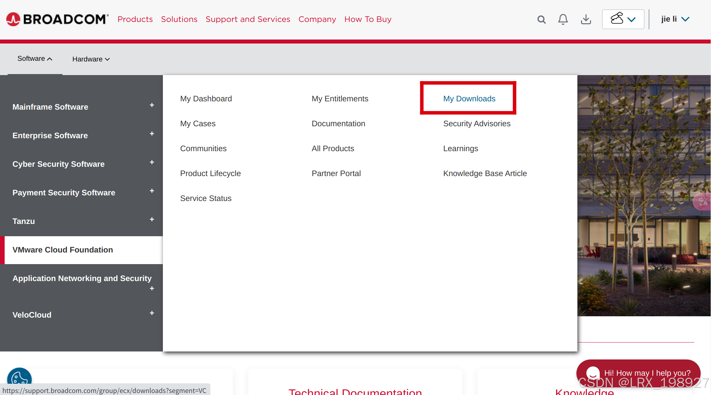
Task: Expand Mainframe Software plus icon
Action: point(152,105)
